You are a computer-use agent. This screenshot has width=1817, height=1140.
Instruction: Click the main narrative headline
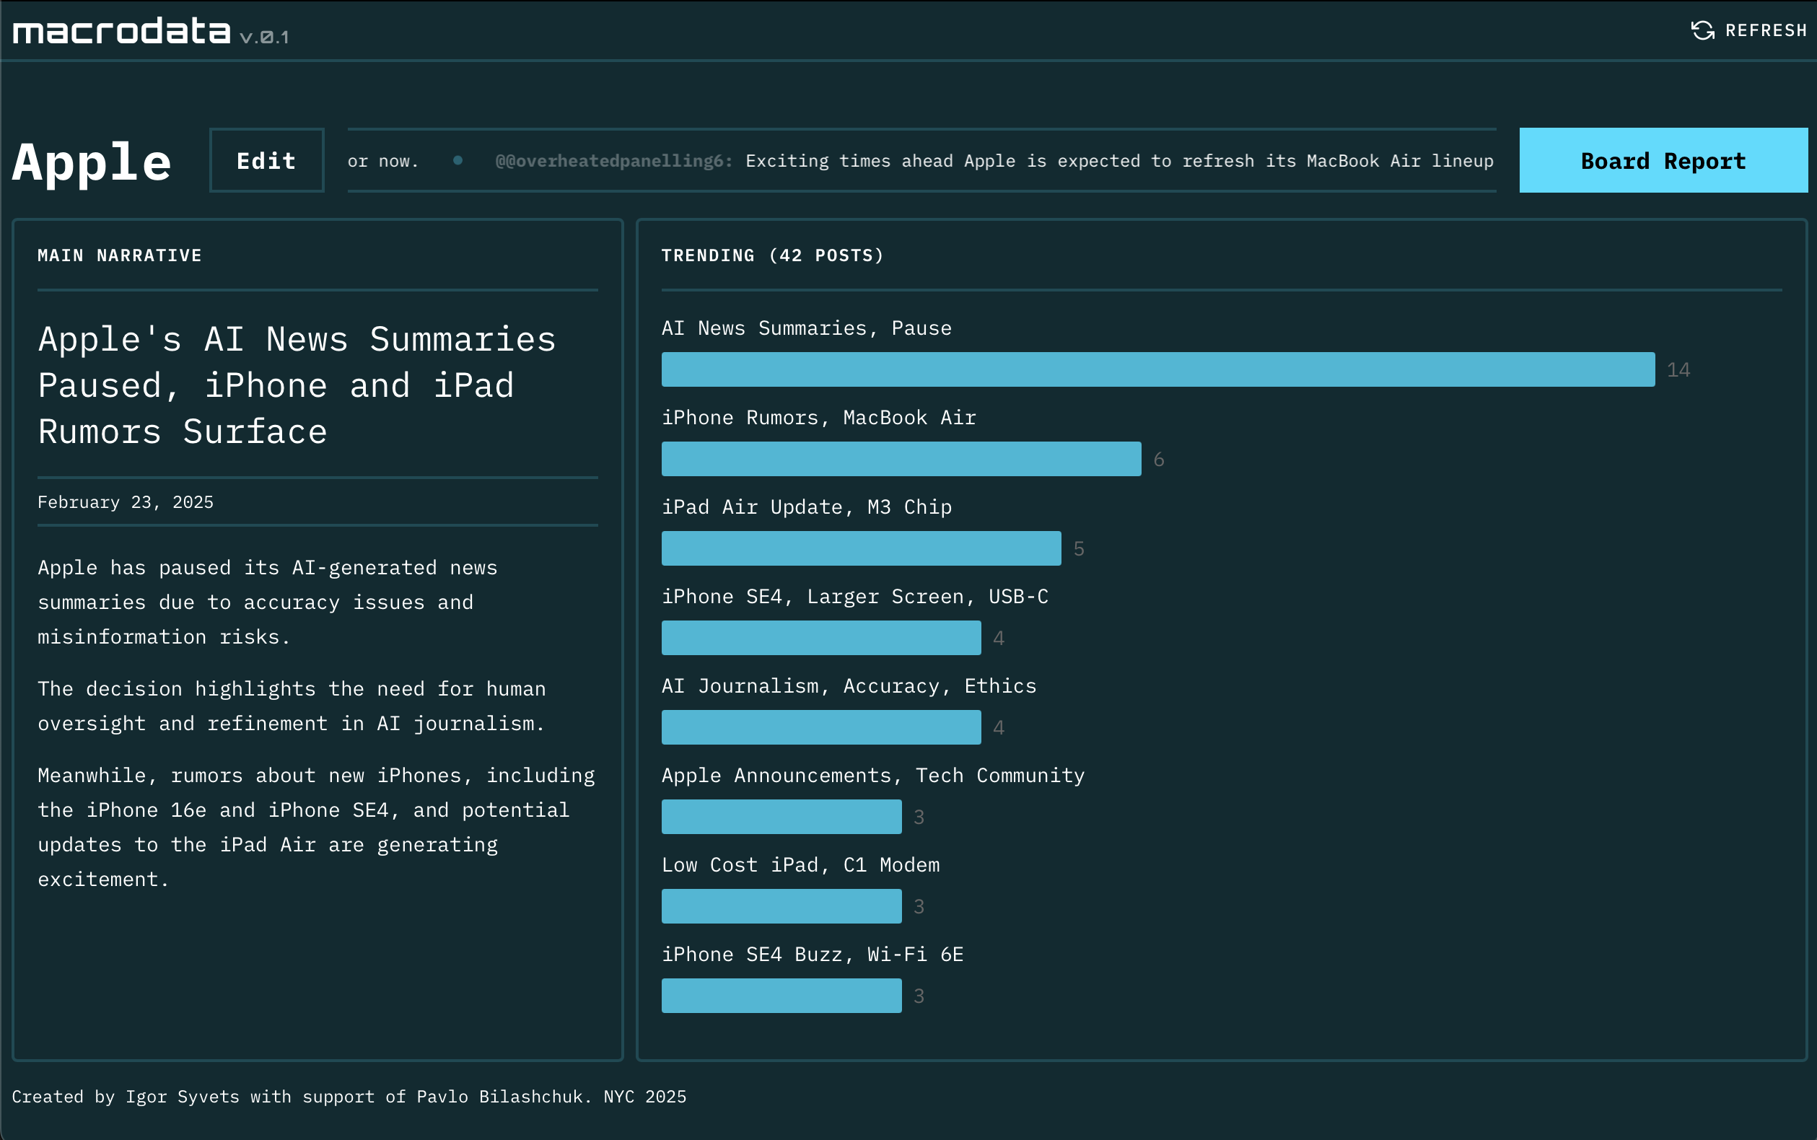(297, 385)
